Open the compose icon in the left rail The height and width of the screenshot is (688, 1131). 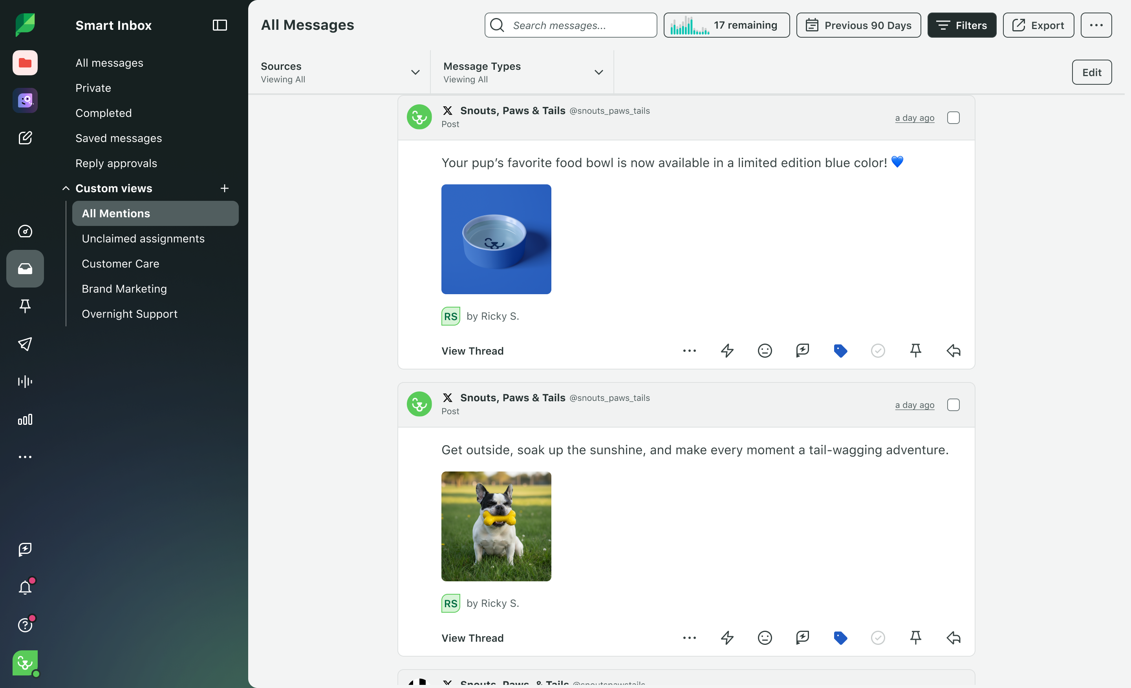coord(25,138)
